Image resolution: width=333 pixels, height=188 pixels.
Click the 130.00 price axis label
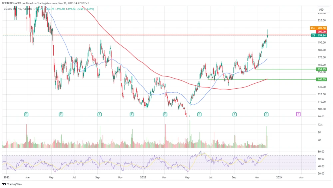(x=322, y=87)
